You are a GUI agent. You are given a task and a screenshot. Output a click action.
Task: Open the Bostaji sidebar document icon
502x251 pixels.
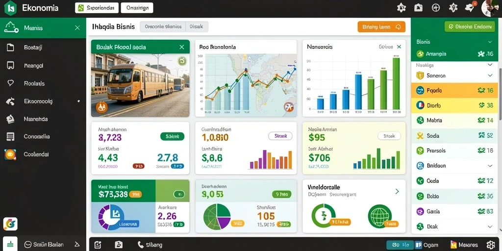[11, 48]
